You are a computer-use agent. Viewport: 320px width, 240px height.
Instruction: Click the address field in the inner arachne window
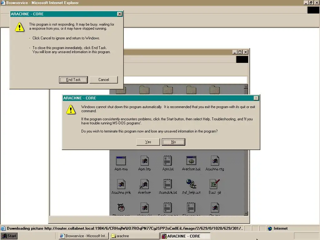click(x=186, y=80)
